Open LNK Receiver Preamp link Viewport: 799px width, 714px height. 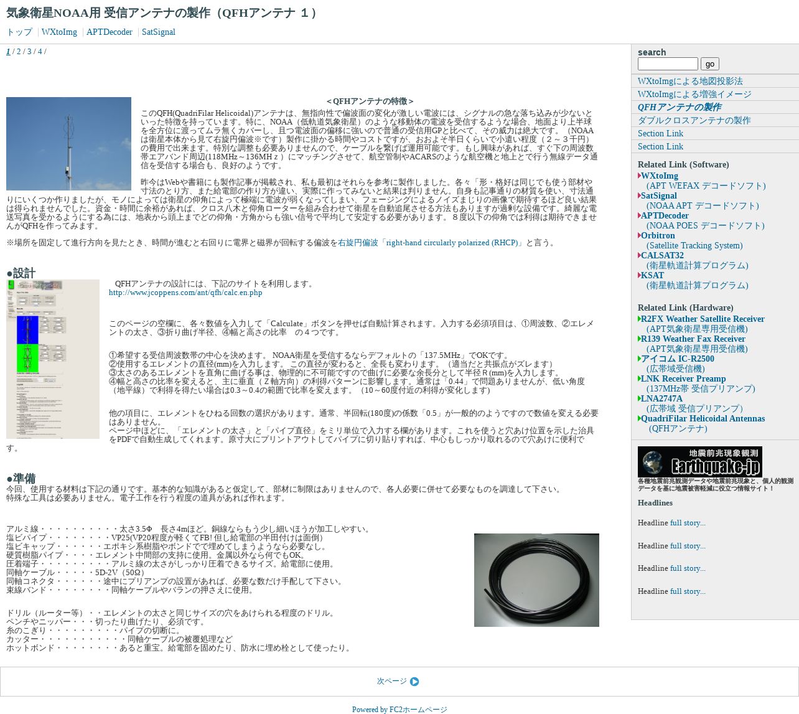683,379
